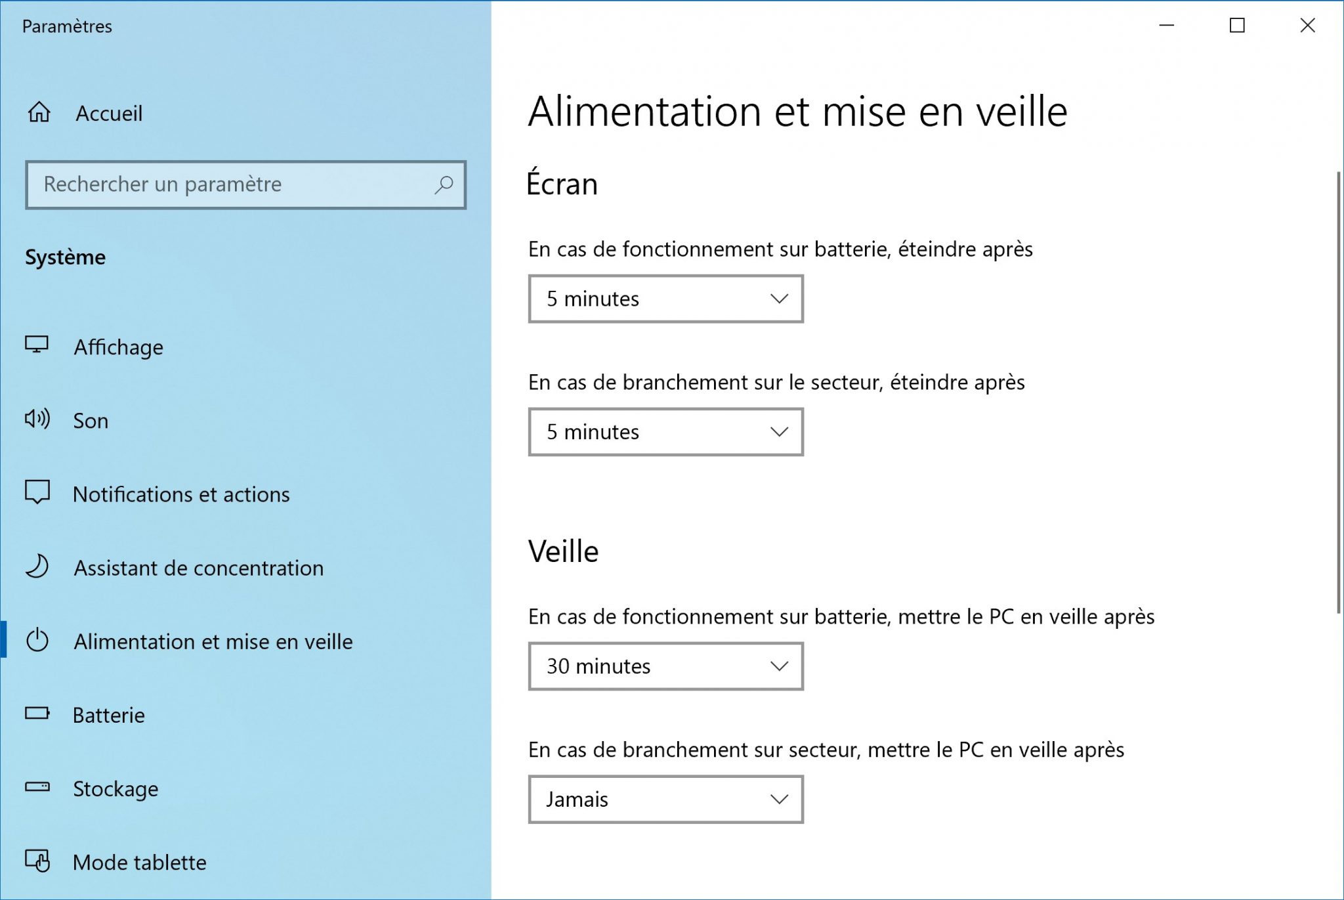Click the vertical scrollbar of settings page
Screen dimensions: 1344x900
[x=1339, y=394]
